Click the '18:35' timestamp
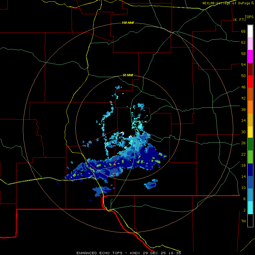 [x=175, y=253]
